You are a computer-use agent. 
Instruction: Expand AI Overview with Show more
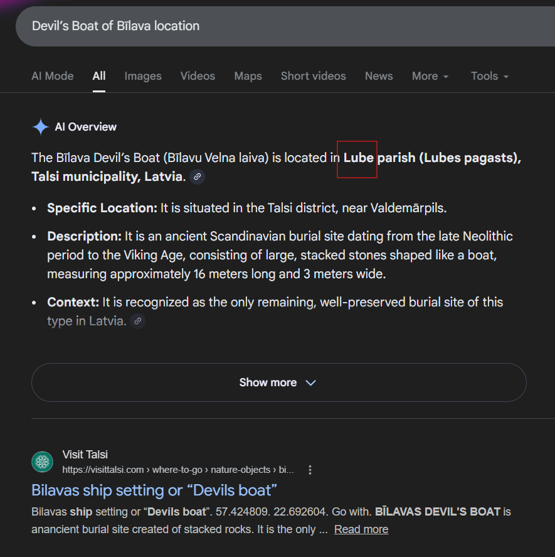pyautogui.click(x=279, y=382)
